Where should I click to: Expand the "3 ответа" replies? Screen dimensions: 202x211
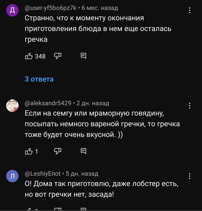coord(39,79)
